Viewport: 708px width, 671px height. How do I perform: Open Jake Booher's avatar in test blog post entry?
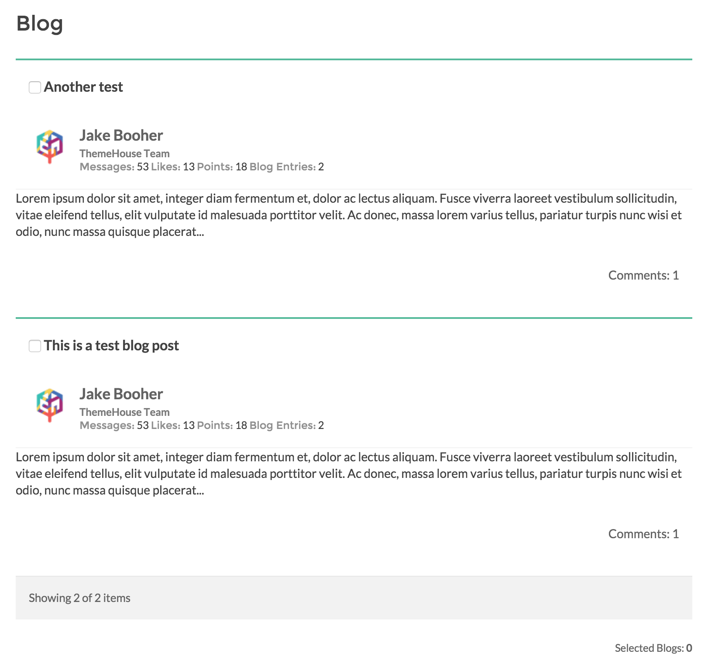(x=49, y=405)
